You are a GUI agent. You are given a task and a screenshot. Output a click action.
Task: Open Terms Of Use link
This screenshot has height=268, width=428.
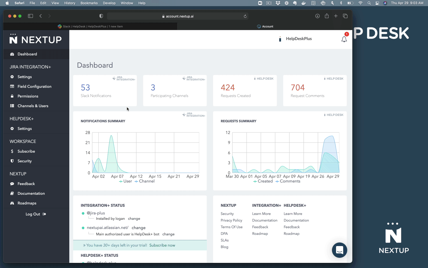coord(232,227)
